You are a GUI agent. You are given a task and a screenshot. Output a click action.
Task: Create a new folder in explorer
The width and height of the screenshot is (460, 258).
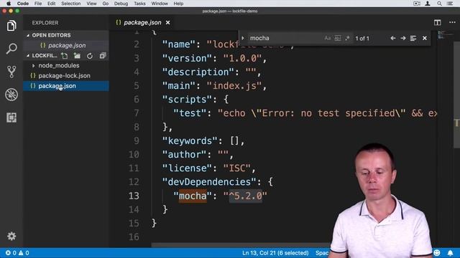click(x=77, y=56)
